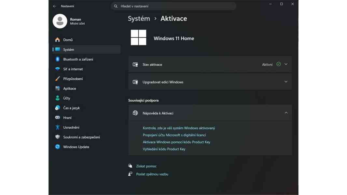Image resolution: width=347 pixels, height=195 pixels.
Task: Click the Upgradovat edici Windows label text
Action: point(163,82)
